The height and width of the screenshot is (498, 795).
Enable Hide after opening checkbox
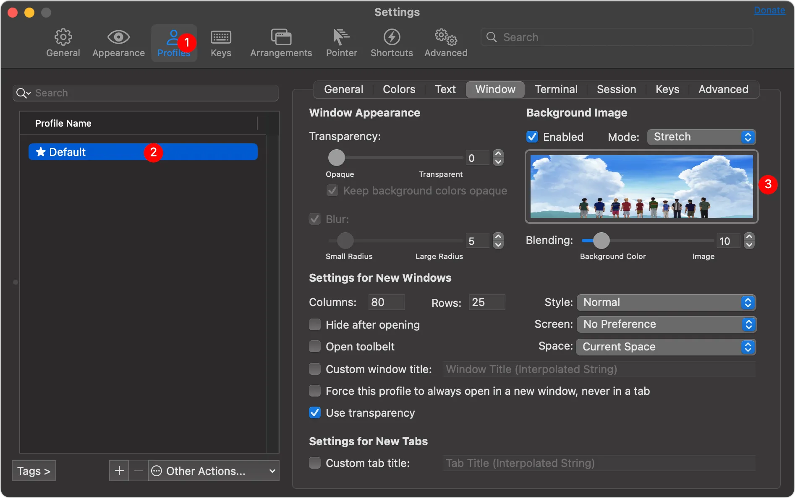pos(315,325)
